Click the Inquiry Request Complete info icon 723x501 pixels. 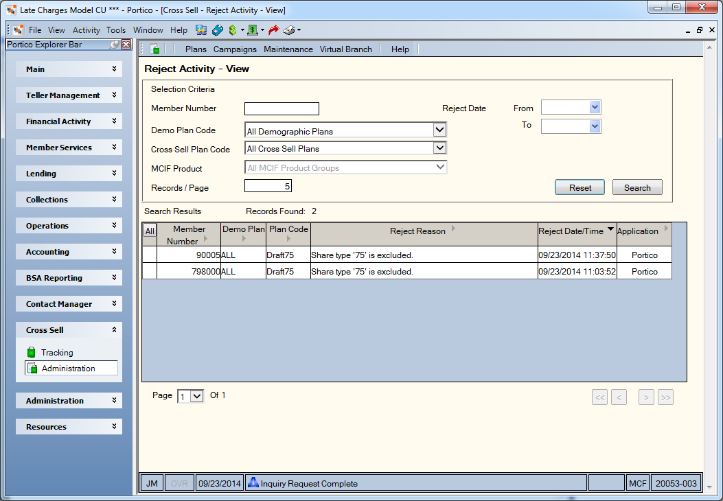point(253,482)
